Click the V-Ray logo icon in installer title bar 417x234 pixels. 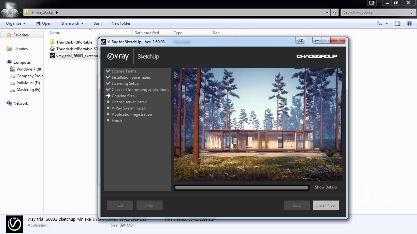[x=103, y=42]
